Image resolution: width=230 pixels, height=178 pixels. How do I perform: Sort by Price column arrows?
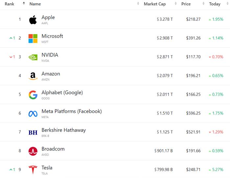point(203,4)
